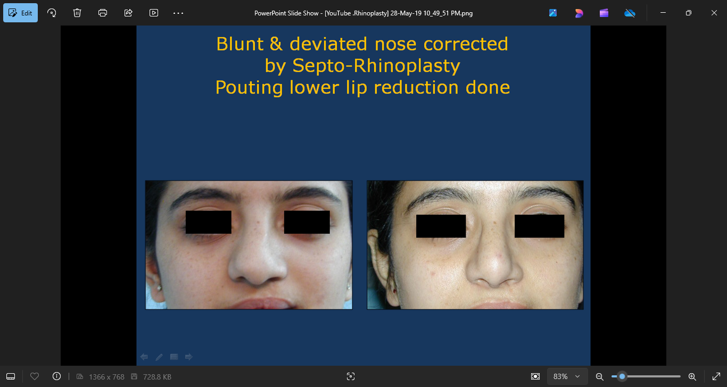Zoom out using the minus magnifier
This screenshot has width=727, height=387.
point(599,376)
